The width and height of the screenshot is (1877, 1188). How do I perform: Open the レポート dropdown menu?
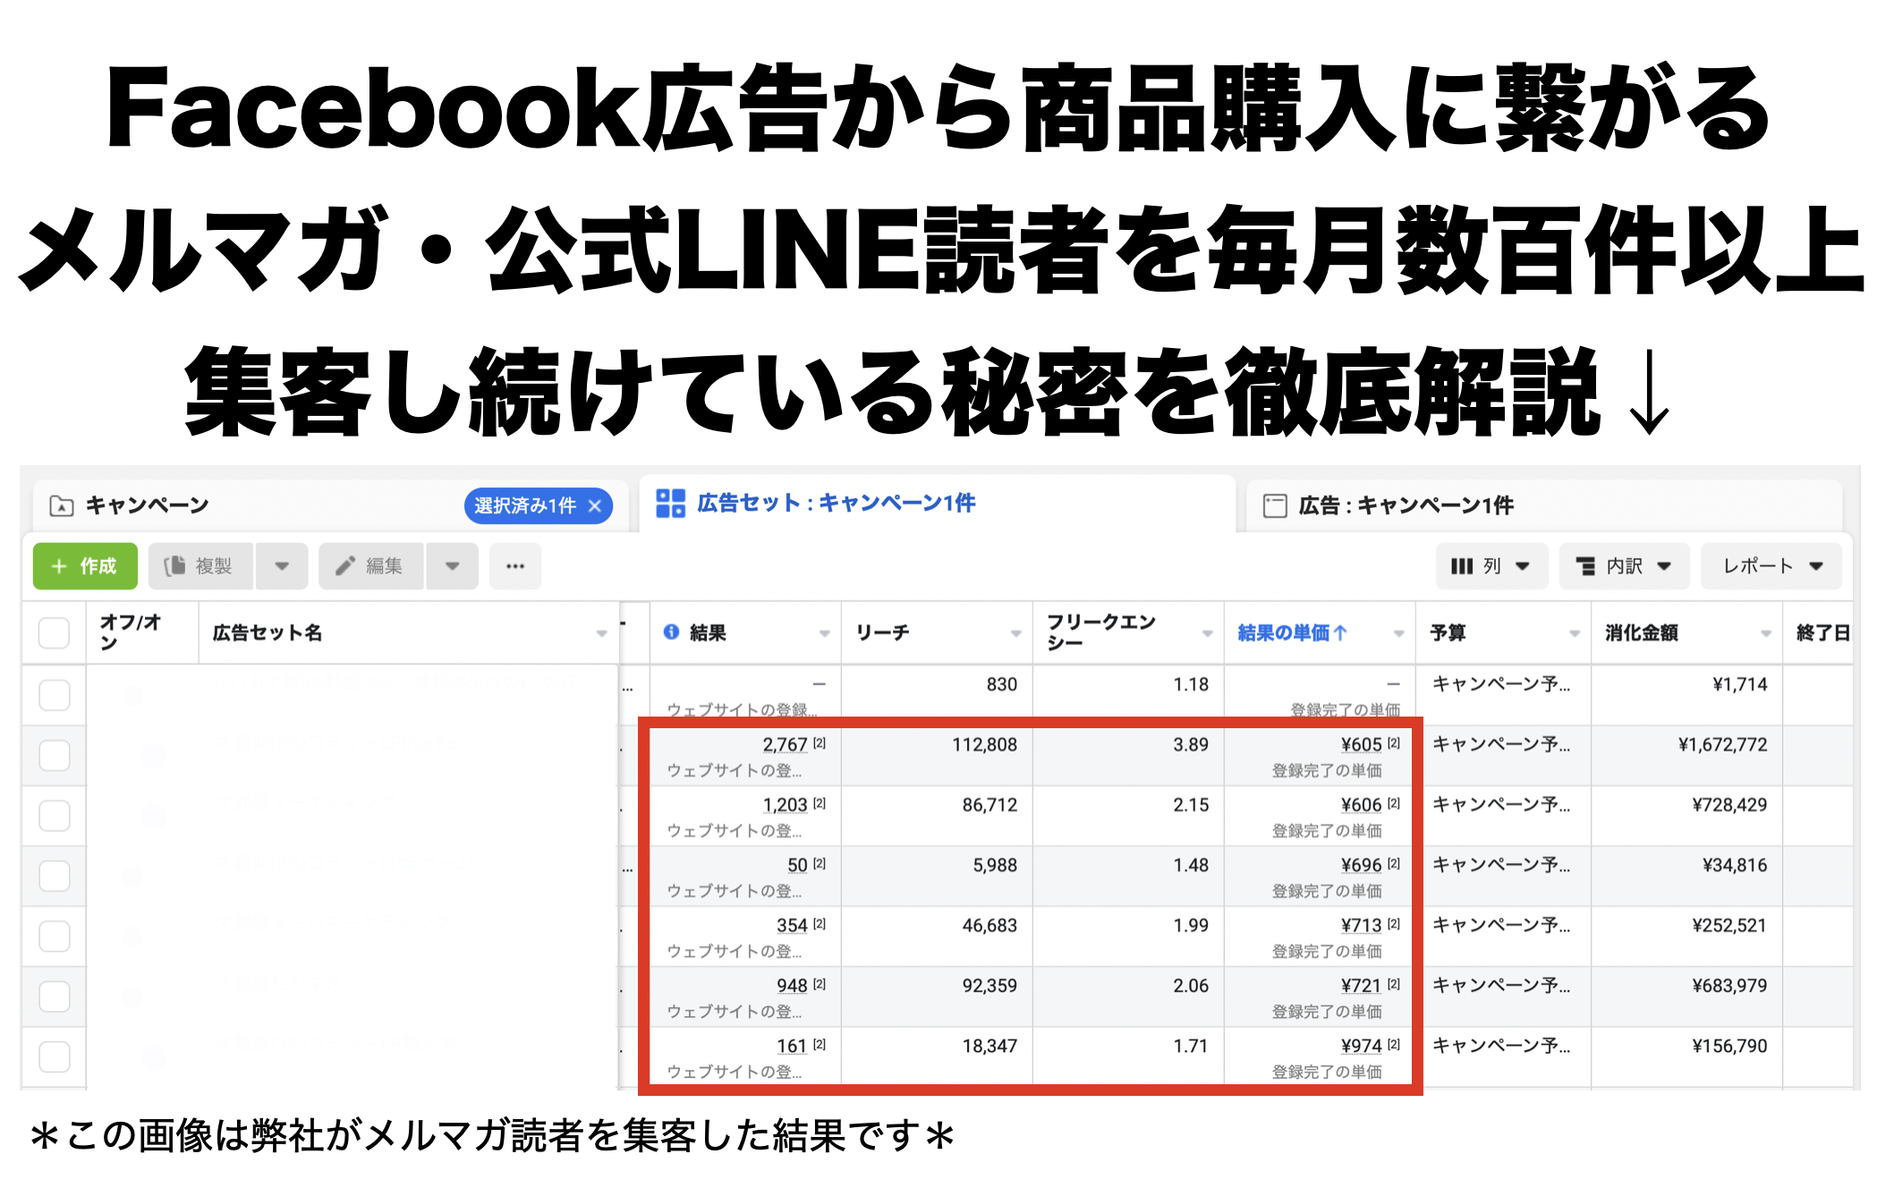[x=1771, y=566]
